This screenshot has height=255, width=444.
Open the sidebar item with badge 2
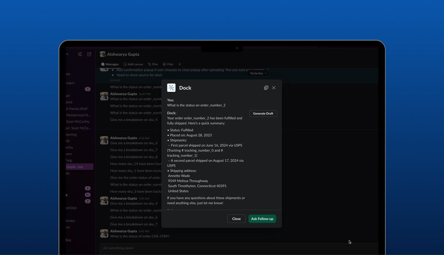pos(88,201)
